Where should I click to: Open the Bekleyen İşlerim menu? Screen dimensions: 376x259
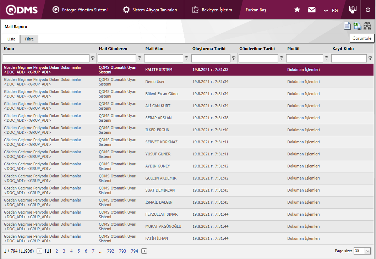pyautogui.click(x=212, y=10)
